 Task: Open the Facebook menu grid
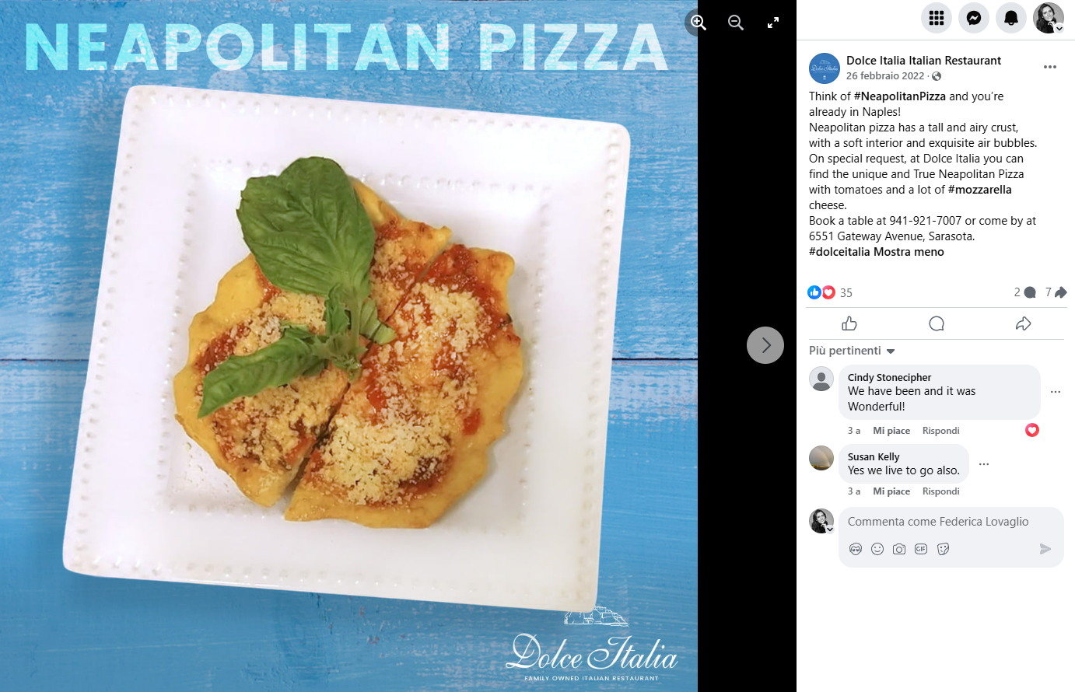click(x=937, y=18)
